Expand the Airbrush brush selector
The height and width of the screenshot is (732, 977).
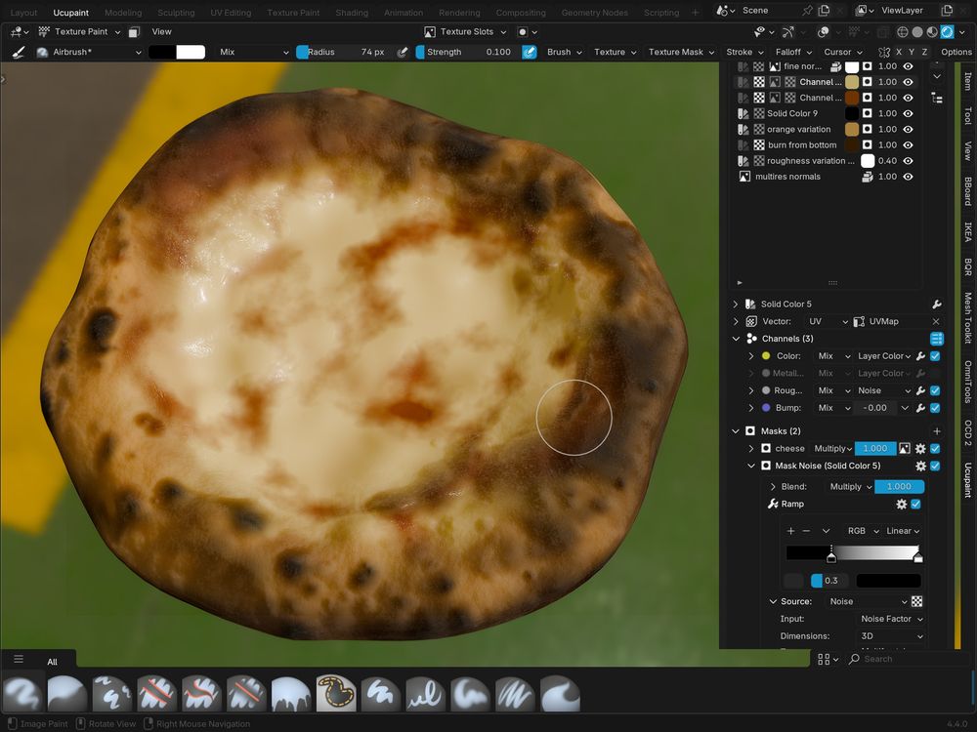click(x=89, y=53)
